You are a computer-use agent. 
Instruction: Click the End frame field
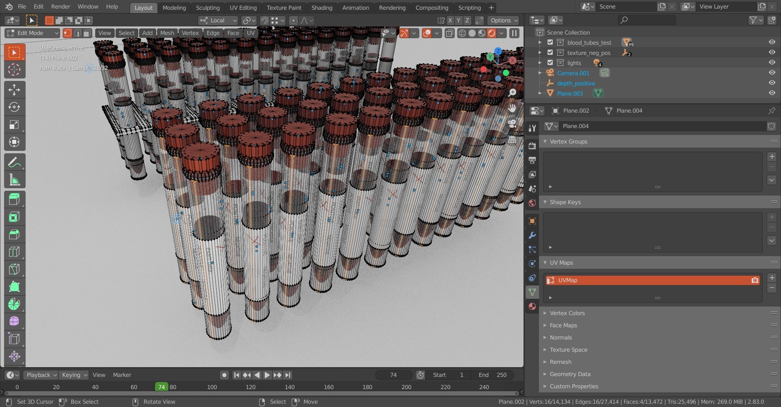pos(493,375)
